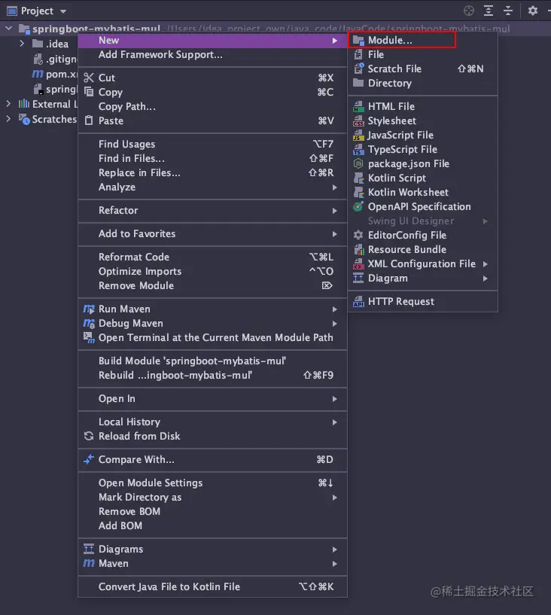This screenshot has width=551, height=615.
Task: Click the EditorConfig File gear icon
Action: coord(358,235)
